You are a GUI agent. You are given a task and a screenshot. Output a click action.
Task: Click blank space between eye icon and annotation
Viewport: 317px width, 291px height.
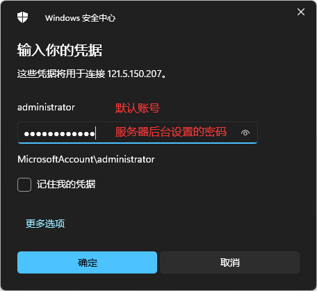(x=234, y=133)
